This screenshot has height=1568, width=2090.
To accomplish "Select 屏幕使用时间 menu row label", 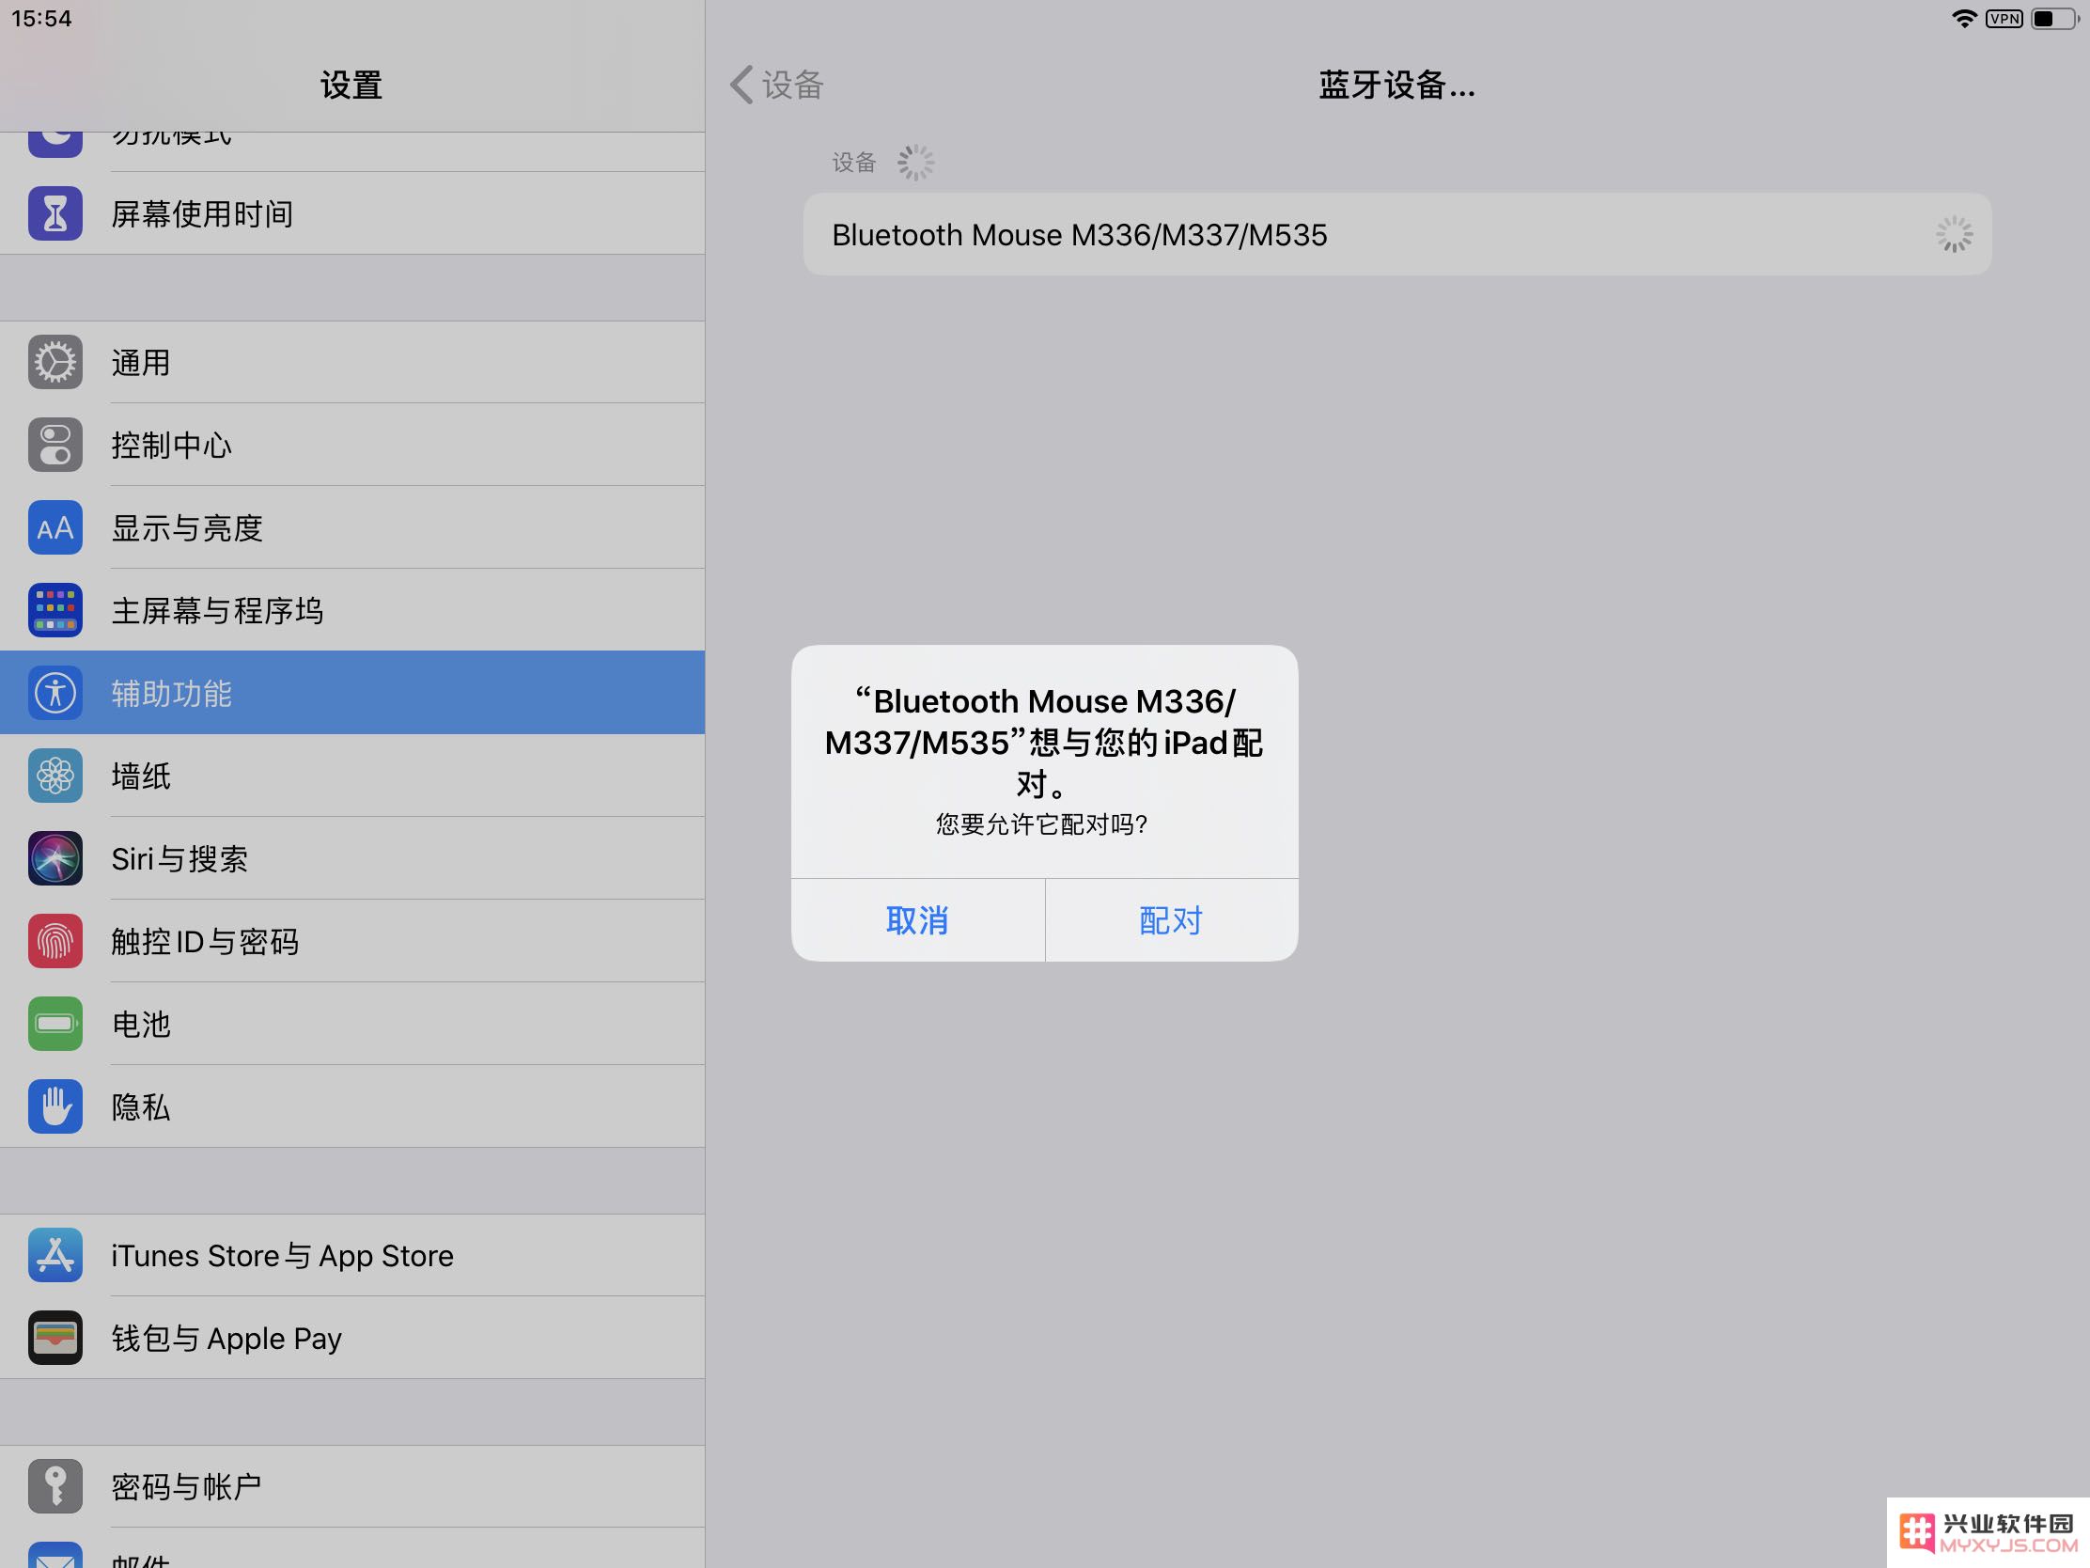I will pyautogui.click(x=202, y=214).
